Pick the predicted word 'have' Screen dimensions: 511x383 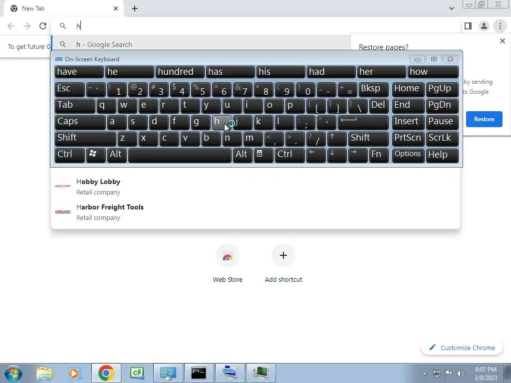(x=79, y=72)
